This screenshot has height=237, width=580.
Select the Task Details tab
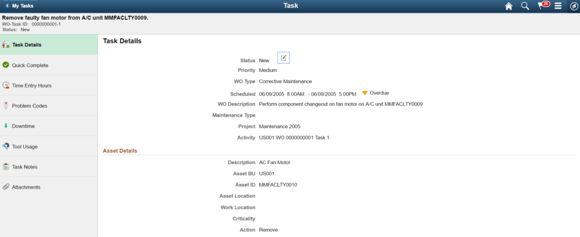tap(27, 45)
